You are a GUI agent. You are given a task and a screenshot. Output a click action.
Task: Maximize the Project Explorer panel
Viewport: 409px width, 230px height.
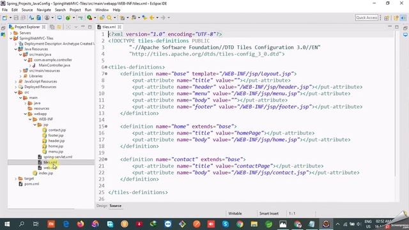click(89, 27)
